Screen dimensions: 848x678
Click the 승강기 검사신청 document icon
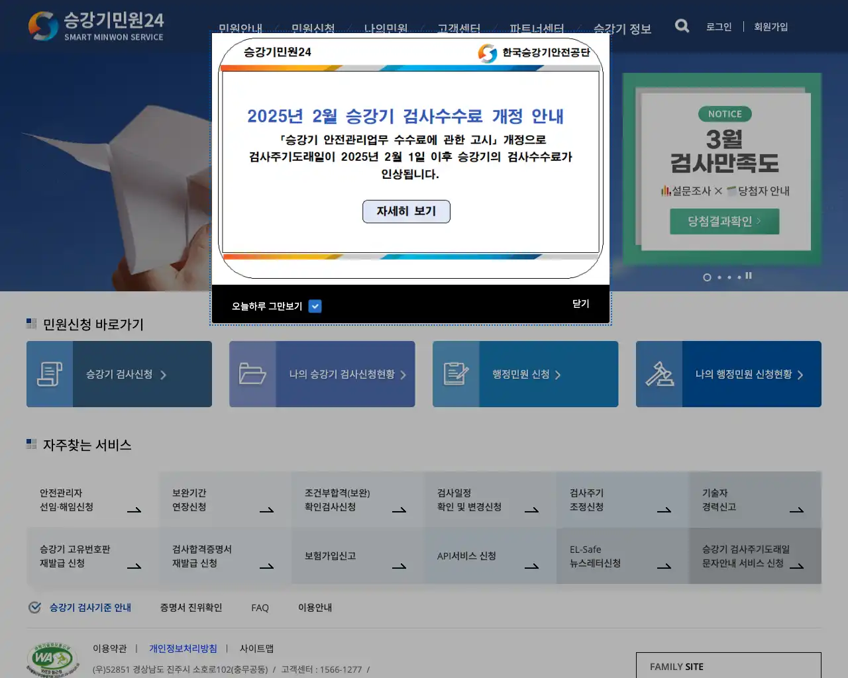[x=50, y=374]
